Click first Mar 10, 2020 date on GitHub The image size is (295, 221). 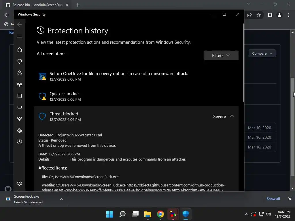[x=260, y=128]
